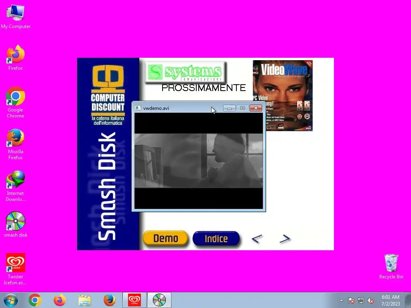Click the Show desktop strip on the taskbar

[408, 300]
